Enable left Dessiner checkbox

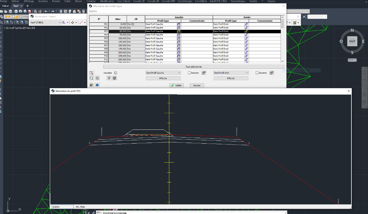pyautogui.click(x=189, y=73)
